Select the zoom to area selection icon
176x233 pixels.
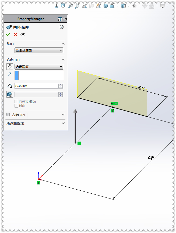pyautogui.click(x=64, y=6)
